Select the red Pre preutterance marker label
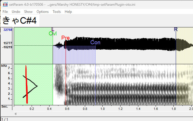 (x=65, y=38)
